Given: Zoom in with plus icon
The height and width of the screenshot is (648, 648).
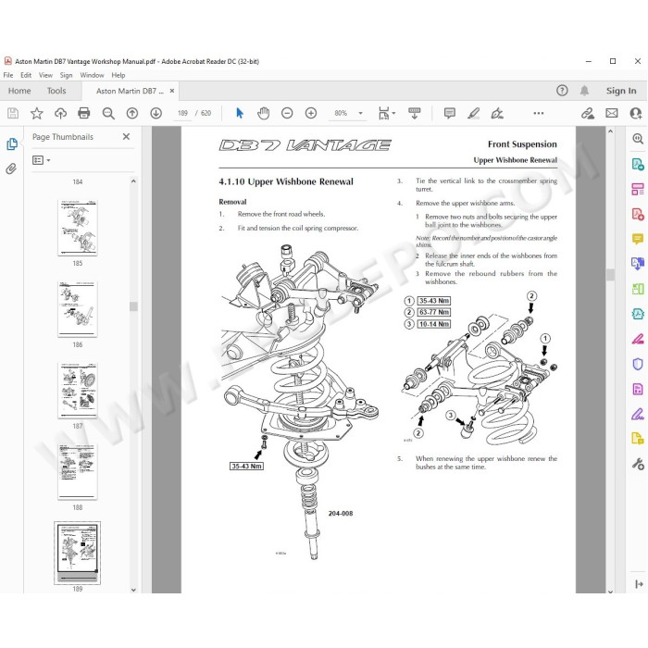Looking at the screenshot, I should click(311, 113).
